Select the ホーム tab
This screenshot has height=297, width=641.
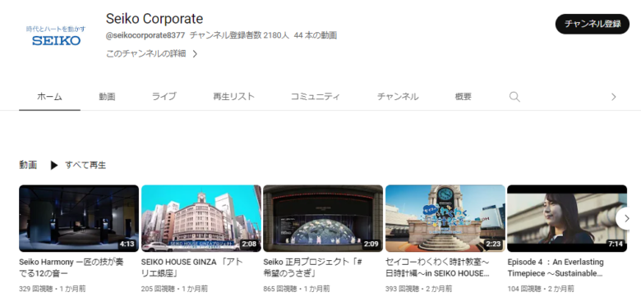[x=49, y=97]
